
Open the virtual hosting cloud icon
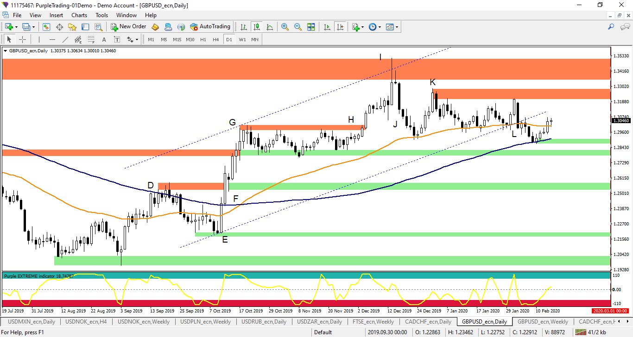(x=168, y=27)
